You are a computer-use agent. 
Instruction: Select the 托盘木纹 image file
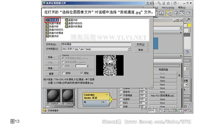52,27
